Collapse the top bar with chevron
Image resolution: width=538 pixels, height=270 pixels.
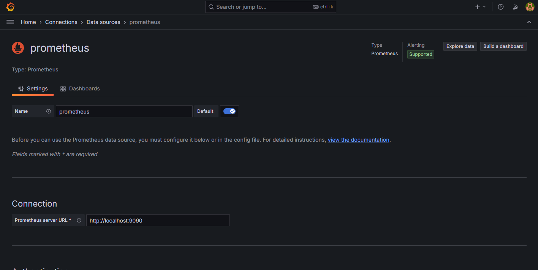click(529, 22)
